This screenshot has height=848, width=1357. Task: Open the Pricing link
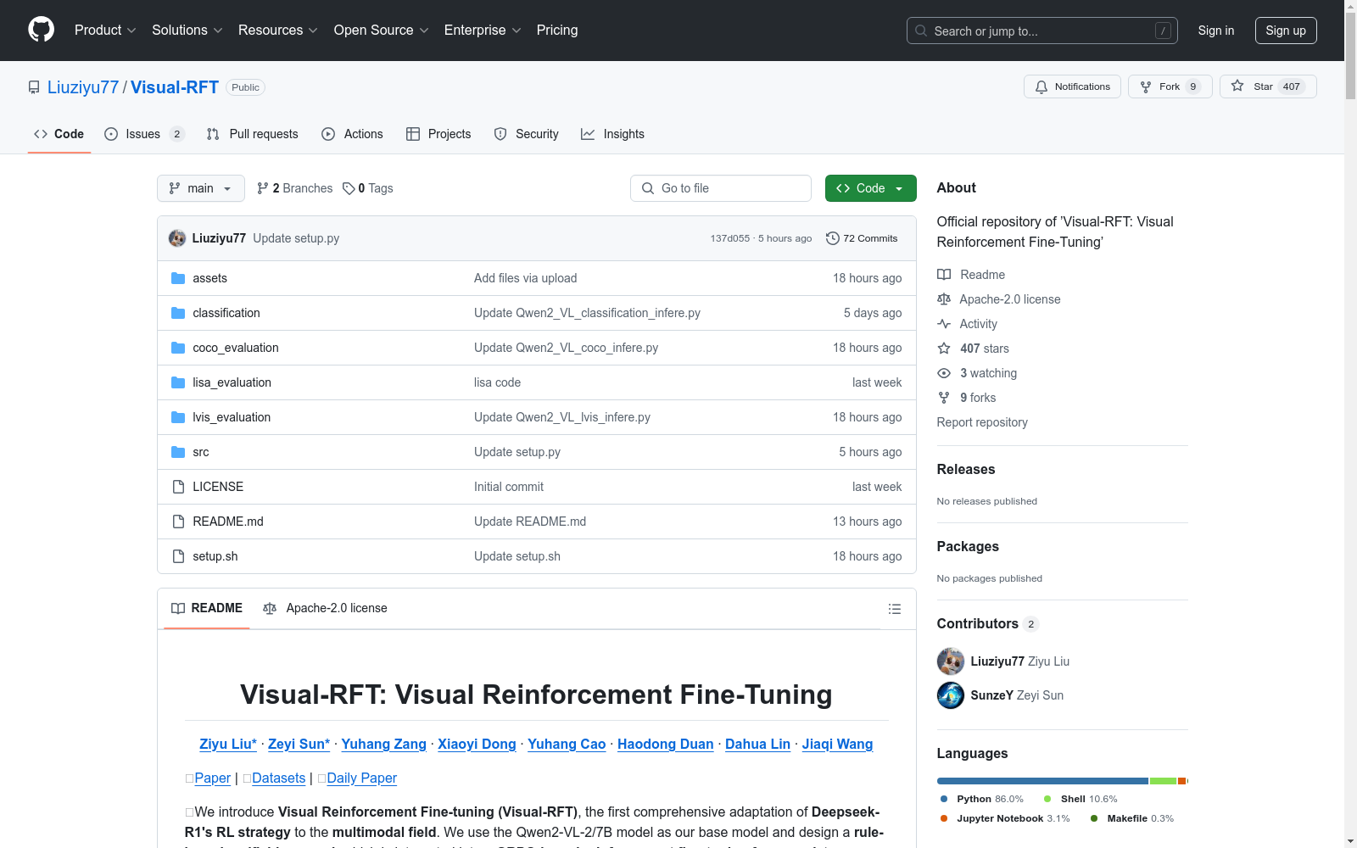[557, 30]
